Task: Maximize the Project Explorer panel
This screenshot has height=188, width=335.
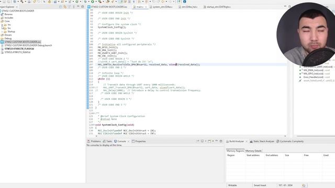Action: [x=83, y=7]
